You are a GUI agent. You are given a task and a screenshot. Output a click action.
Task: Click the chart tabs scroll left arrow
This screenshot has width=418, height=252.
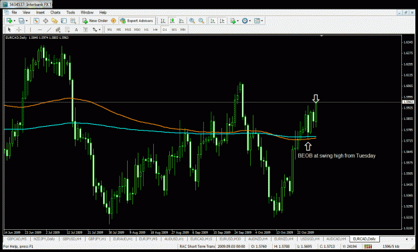click(407, 239)
